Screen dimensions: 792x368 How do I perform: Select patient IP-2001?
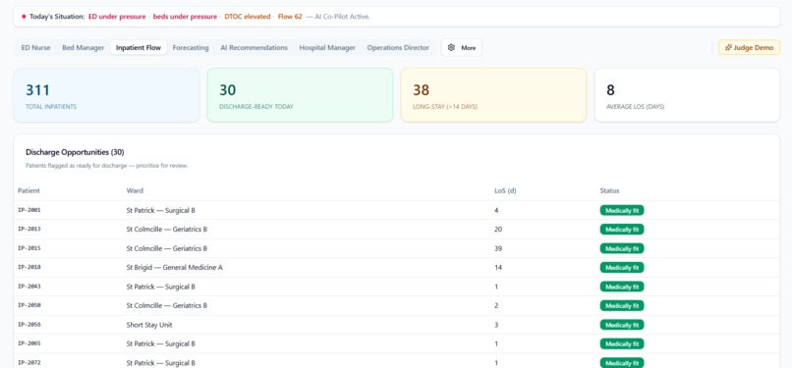coord(29,210)
